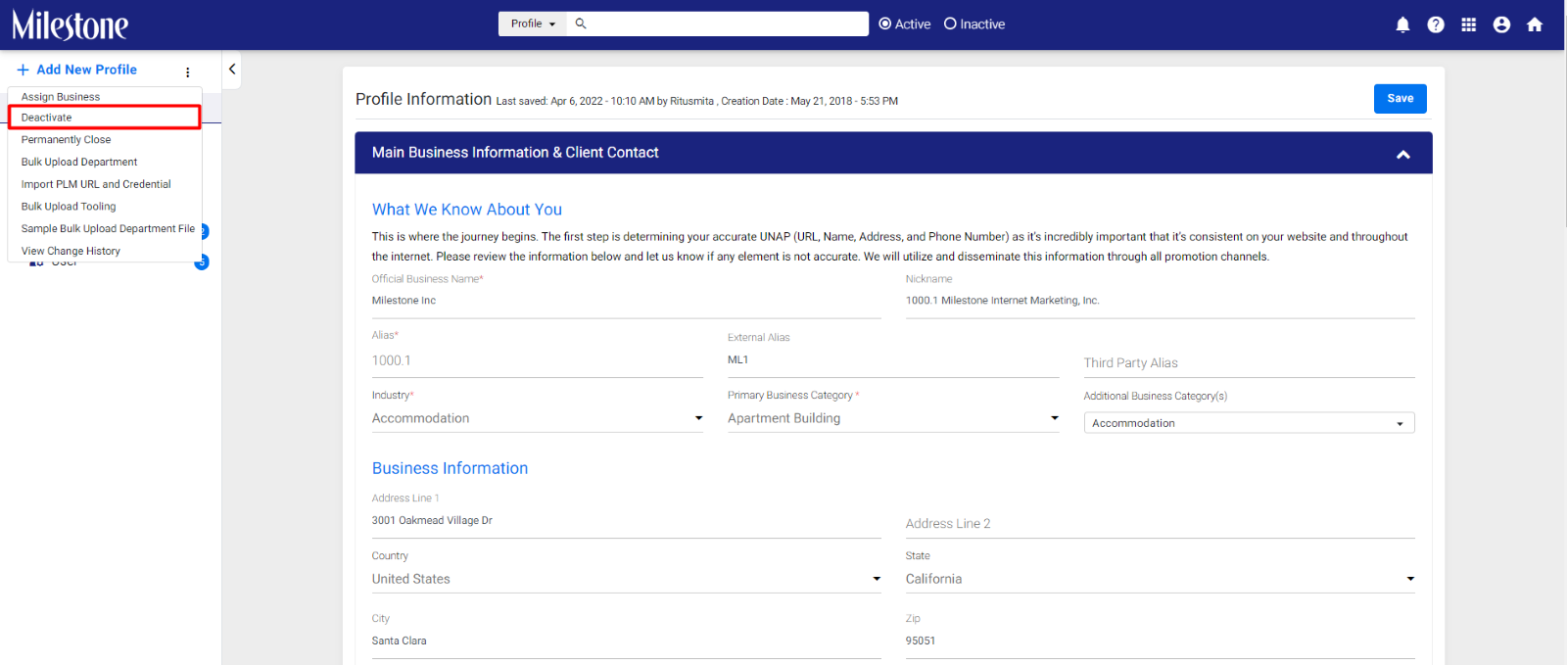This screenshot has height=665, width=1567.
Task: Click the Nickname field
Action: (1161, 301)
